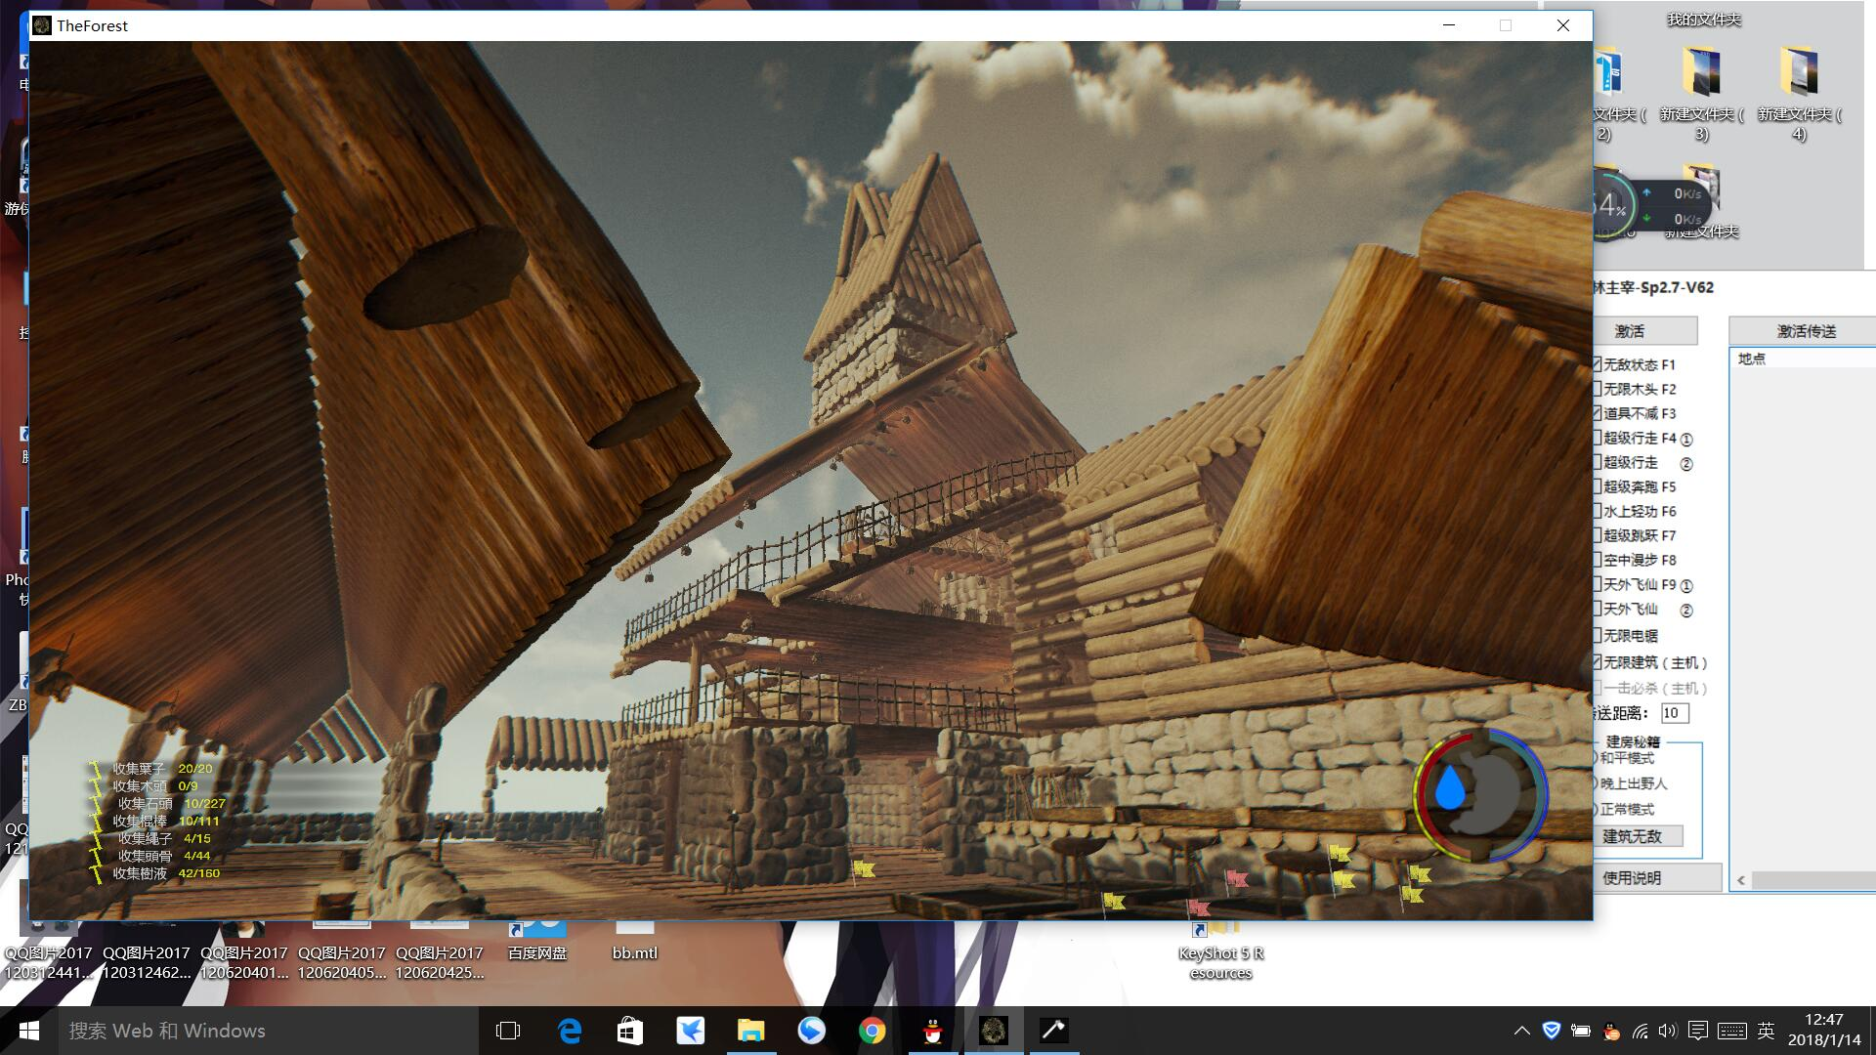1876x1055 pixels.
Task: Enable 空中漫步 F8 checkbox
Action: pyautogui.click(x=1598, y=560)
